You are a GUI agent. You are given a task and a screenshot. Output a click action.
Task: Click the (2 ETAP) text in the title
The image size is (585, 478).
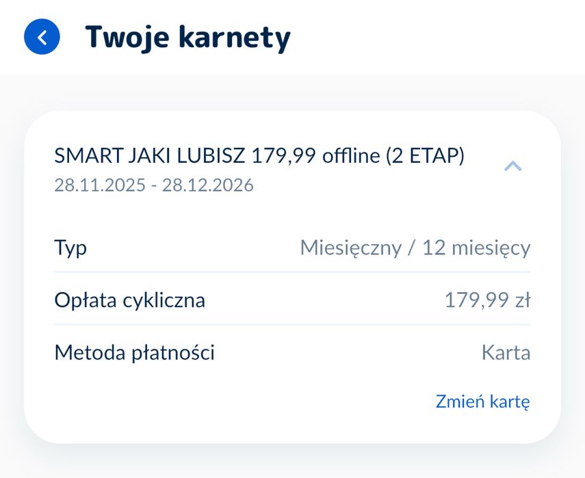point(424,157)
